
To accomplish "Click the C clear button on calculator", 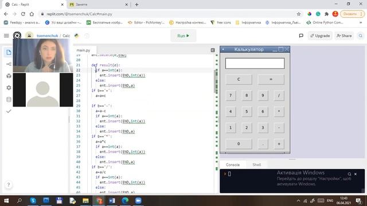I will click(x=239, y=79).
